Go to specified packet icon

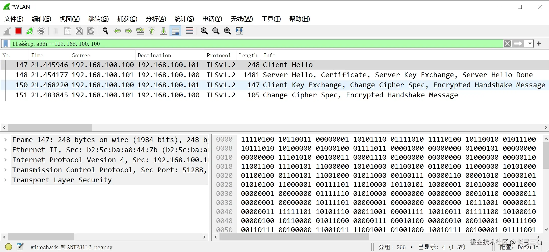(140, 31)
